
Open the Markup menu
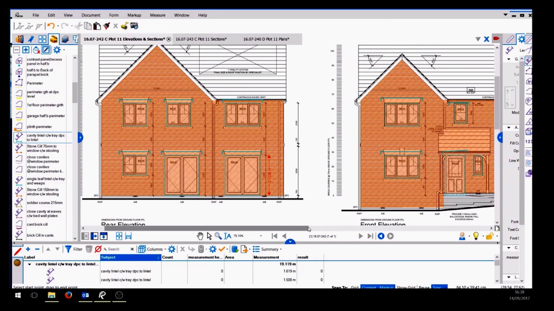134,15
